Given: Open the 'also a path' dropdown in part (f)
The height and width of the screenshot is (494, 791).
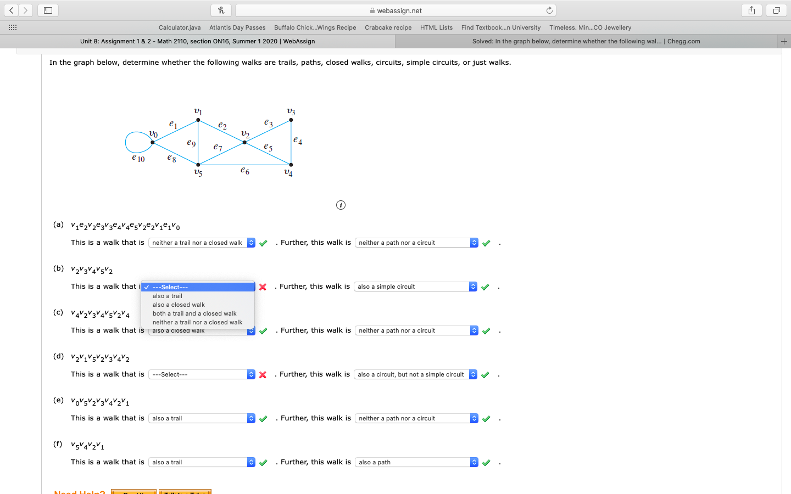Looking at the screenshot, I should click(415, 462).
